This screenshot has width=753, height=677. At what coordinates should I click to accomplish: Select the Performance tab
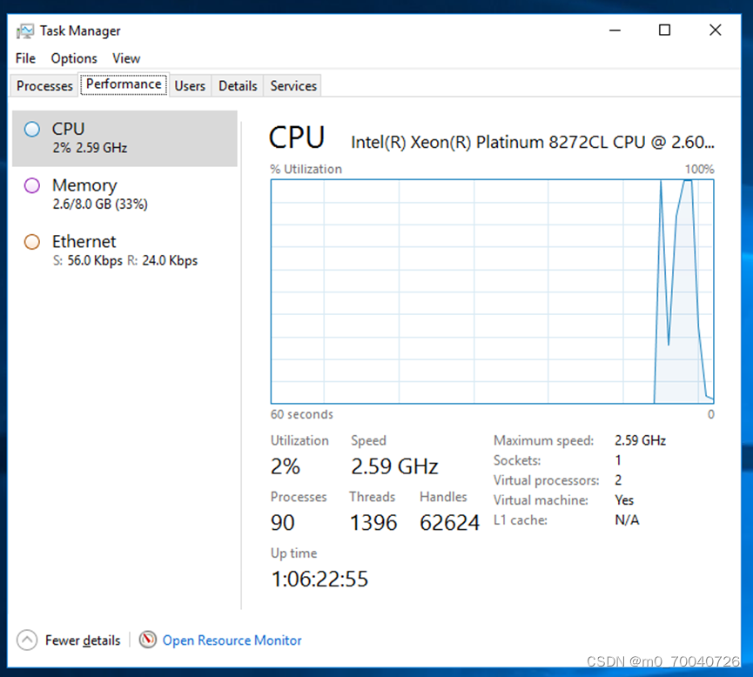tap(124, 84)
